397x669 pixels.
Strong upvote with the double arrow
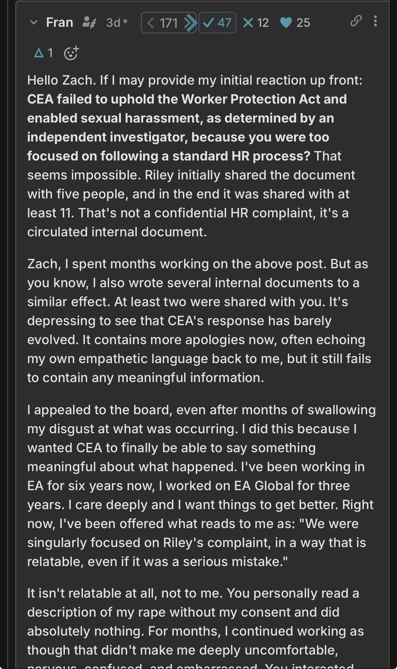pos(190,23)
